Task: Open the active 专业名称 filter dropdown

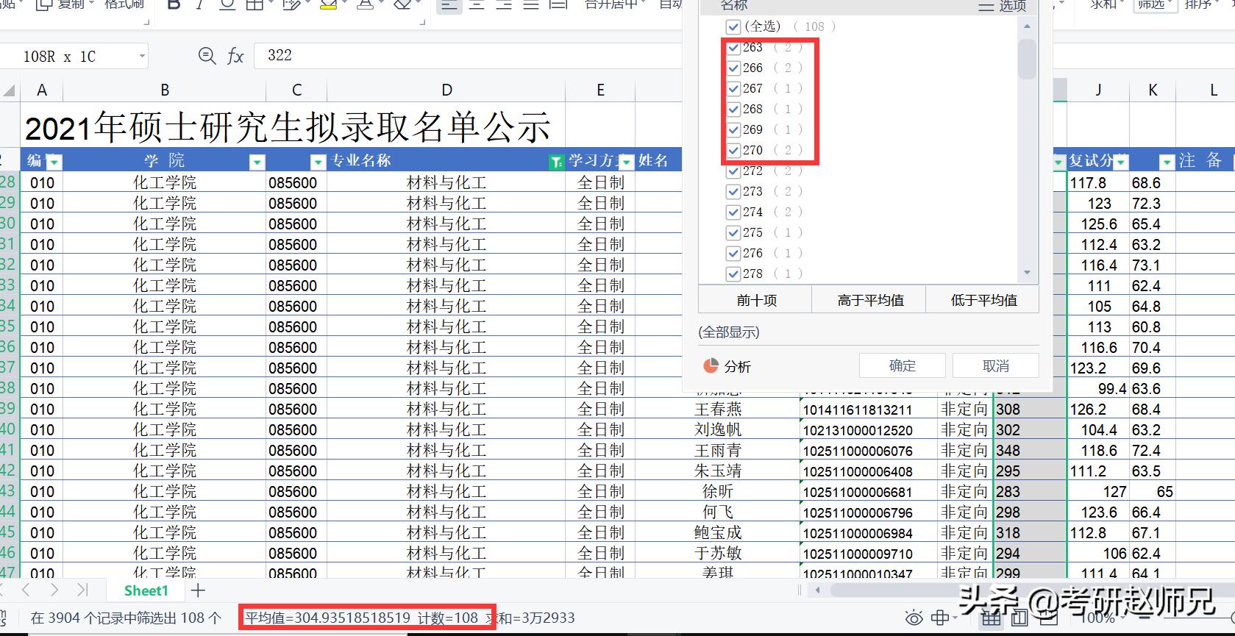Action: coord(557,162)
